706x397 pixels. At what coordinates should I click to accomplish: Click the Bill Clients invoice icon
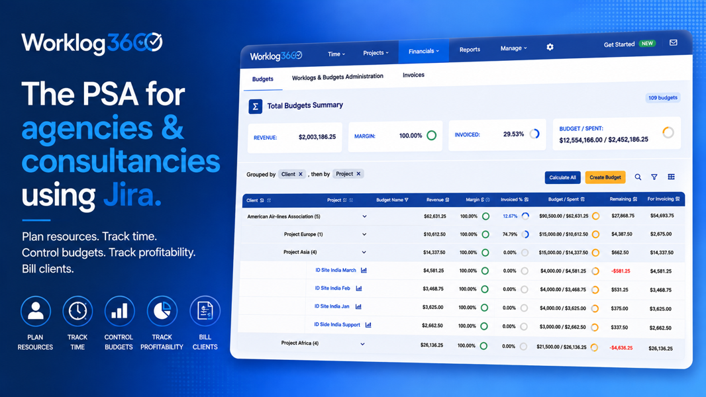pos(205,311)
